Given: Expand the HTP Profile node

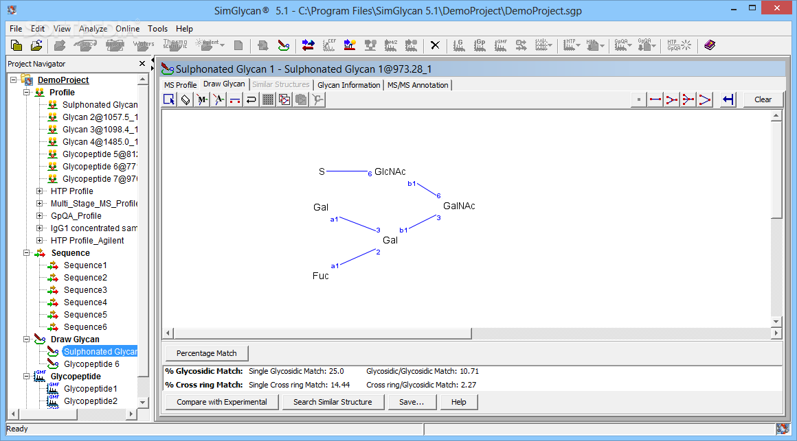Looking at the screenshot, I should click(39, 191).
